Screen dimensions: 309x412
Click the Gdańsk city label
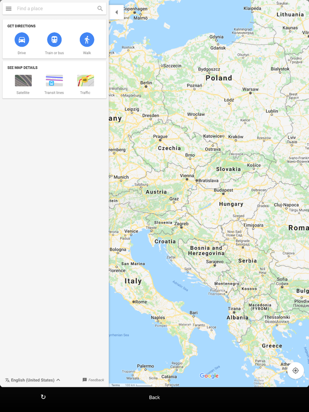[218, 48]
